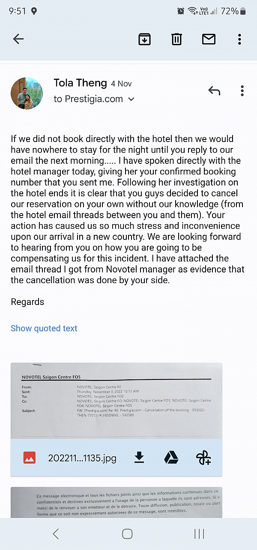Delete the email with trash icon
Viewport: 257px width, 550px height.
176,39
